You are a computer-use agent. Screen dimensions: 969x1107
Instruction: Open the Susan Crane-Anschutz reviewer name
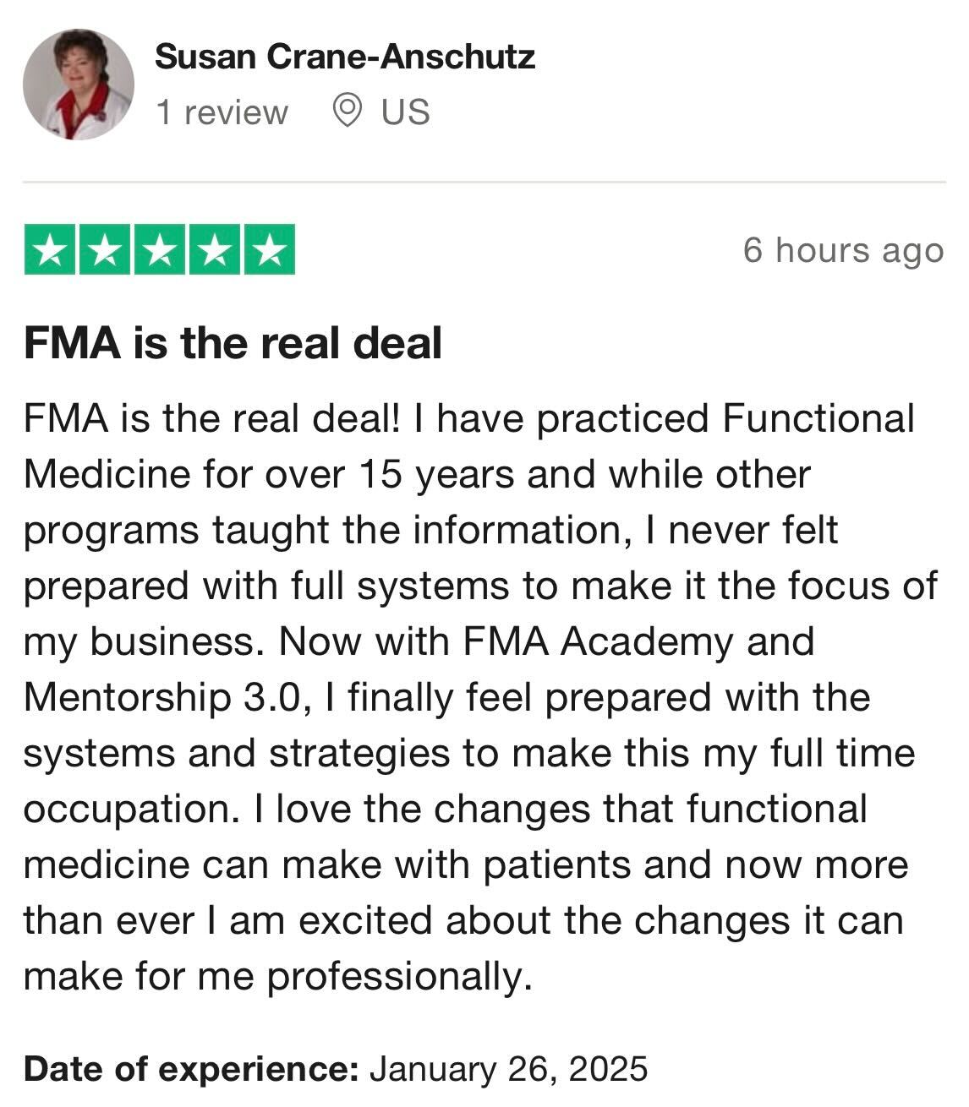345,57
